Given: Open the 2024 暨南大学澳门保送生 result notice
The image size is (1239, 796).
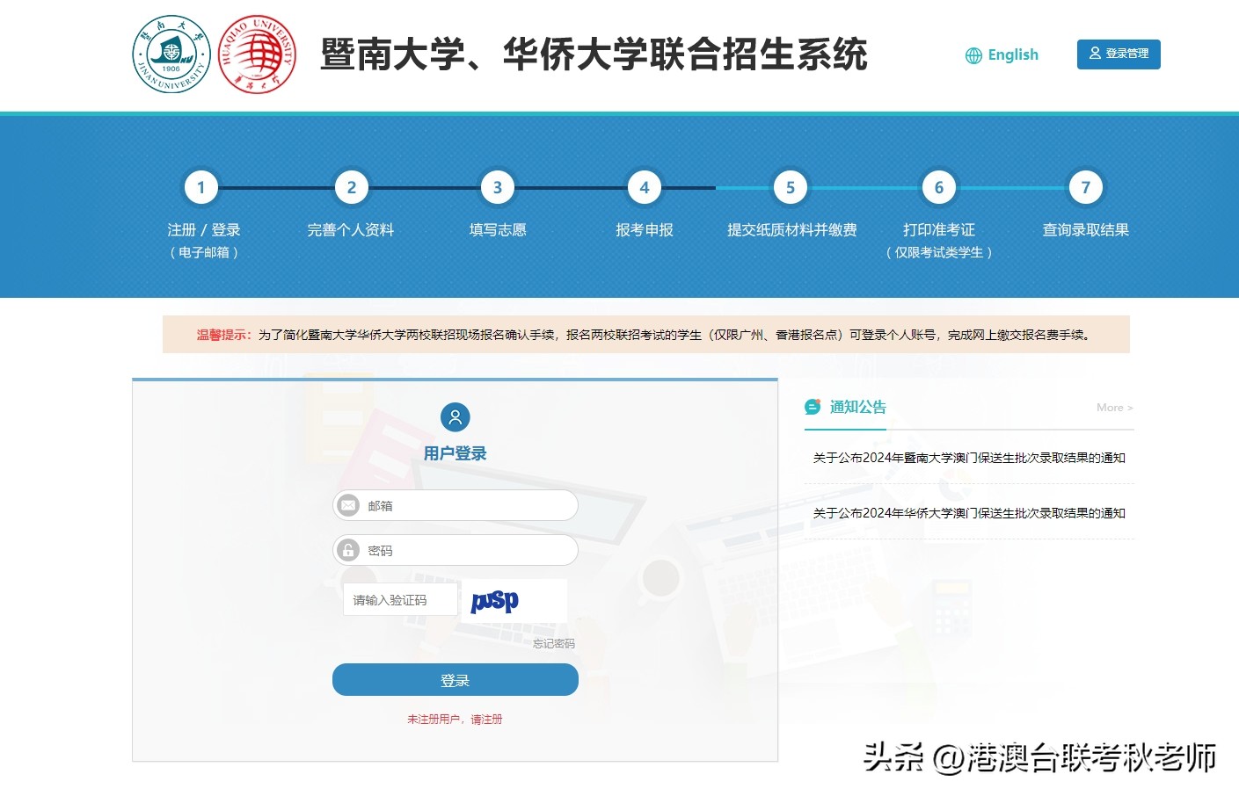Looking at the screenshot, I should click(968, 458).
